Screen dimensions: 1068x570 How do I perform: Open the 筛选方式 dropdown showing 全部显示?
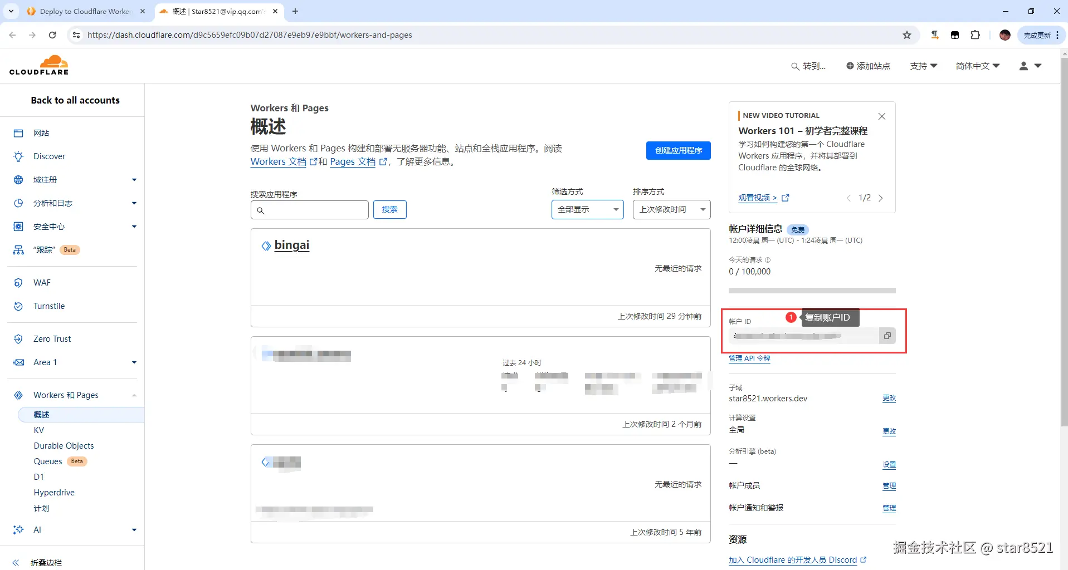(x=588, y=209)
